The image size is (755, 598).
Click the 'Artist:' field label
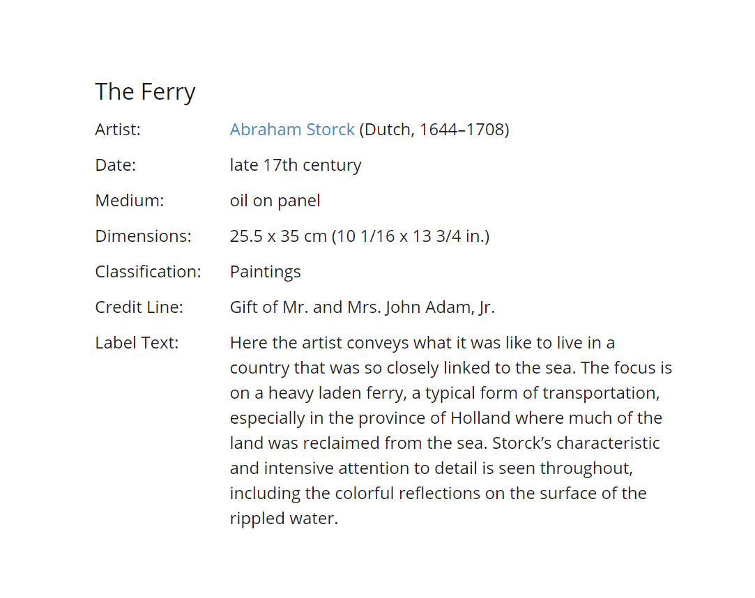(x=118, y=130)
